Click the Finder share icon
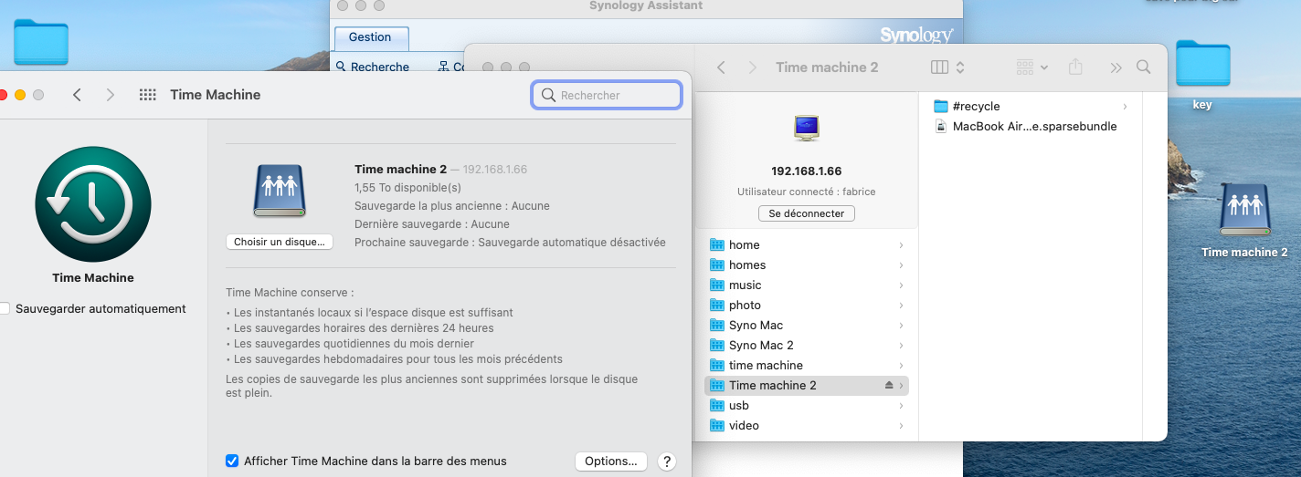 pos(1076,67)
